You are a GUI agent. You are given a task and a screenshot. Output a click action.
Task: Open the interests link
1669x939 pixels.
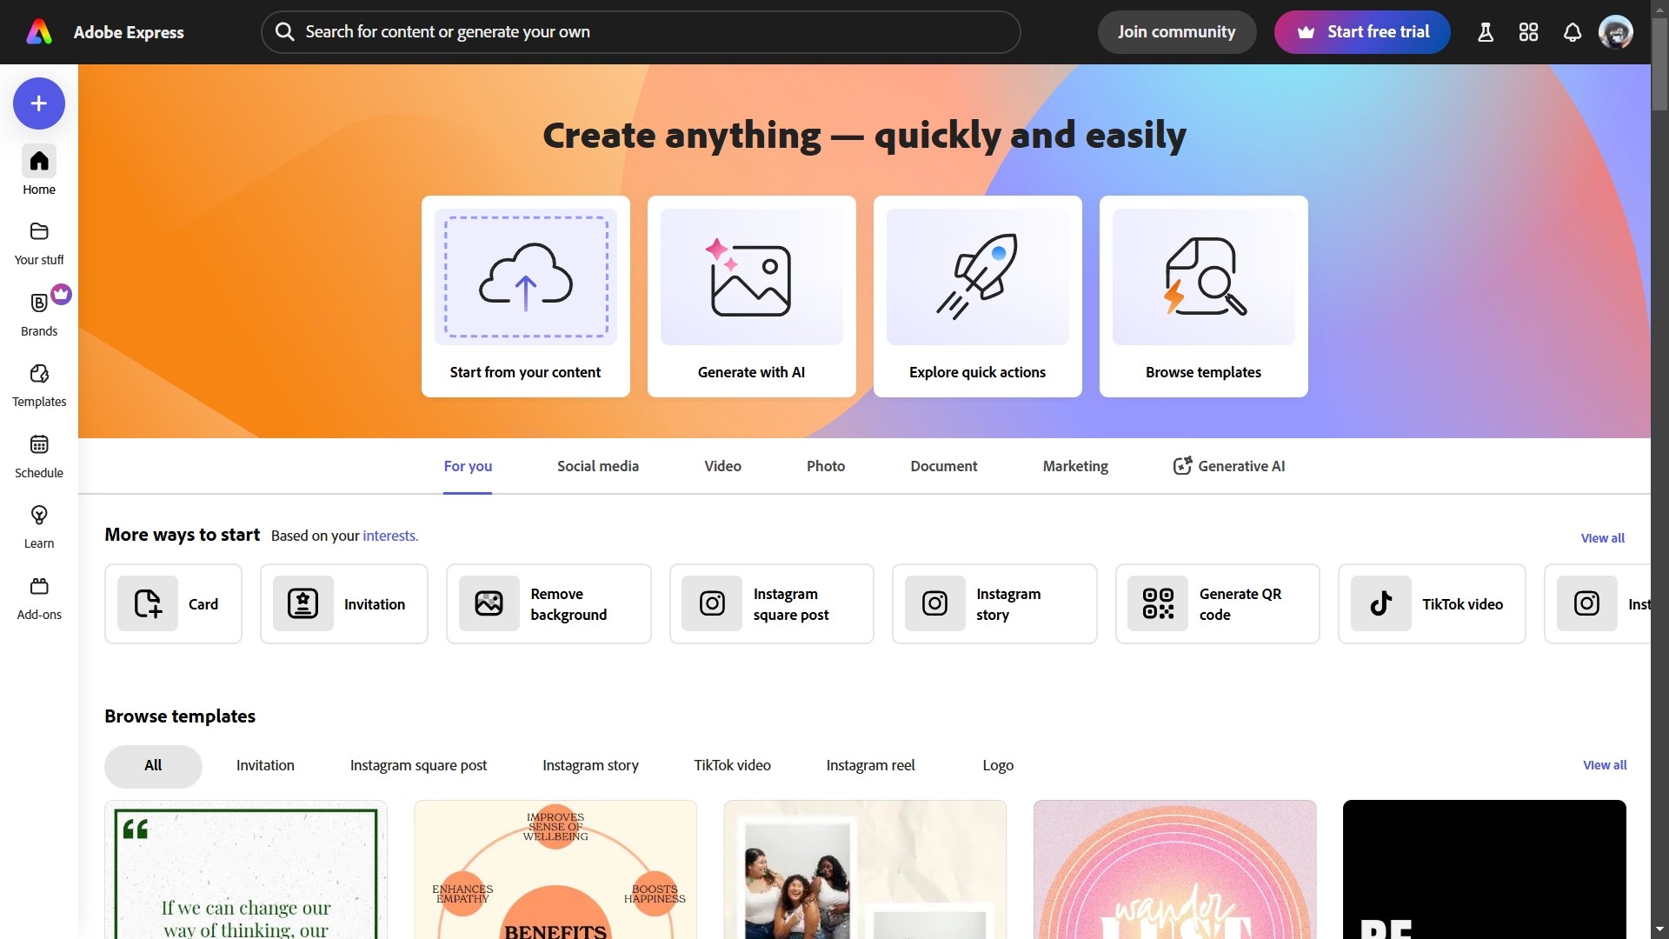(389, 536)
